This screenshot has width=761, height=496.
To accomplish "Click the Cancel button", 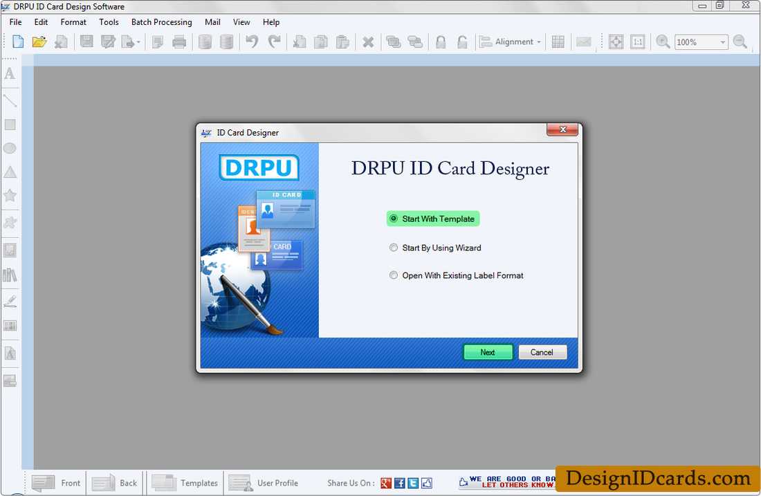I will pyautogui.click(x=542, y=352).
